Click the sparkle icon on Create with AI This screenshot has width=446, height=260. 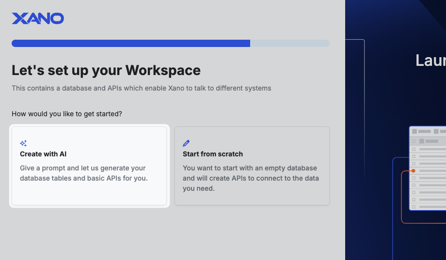click(x=23, y=143)
